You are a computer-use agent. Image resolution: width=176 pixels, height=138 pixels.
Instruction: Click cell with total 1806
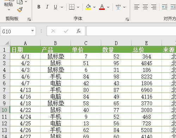(x=146, y=83)
